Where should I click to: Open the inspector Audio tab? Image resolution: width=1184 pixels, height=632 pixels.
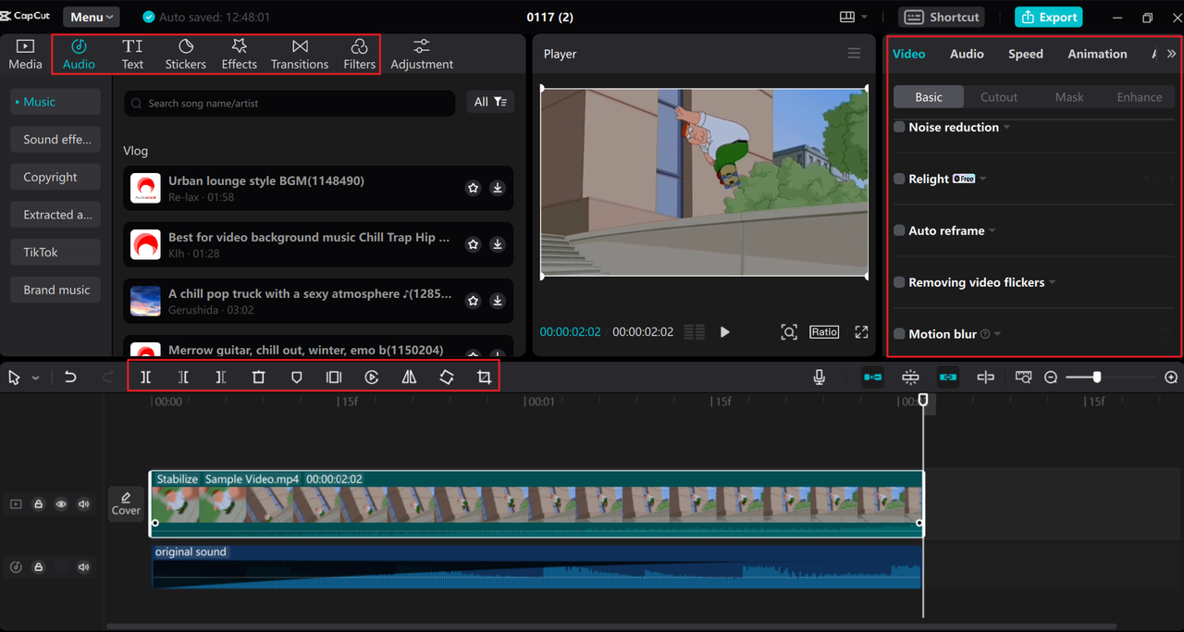coord(967,54)
